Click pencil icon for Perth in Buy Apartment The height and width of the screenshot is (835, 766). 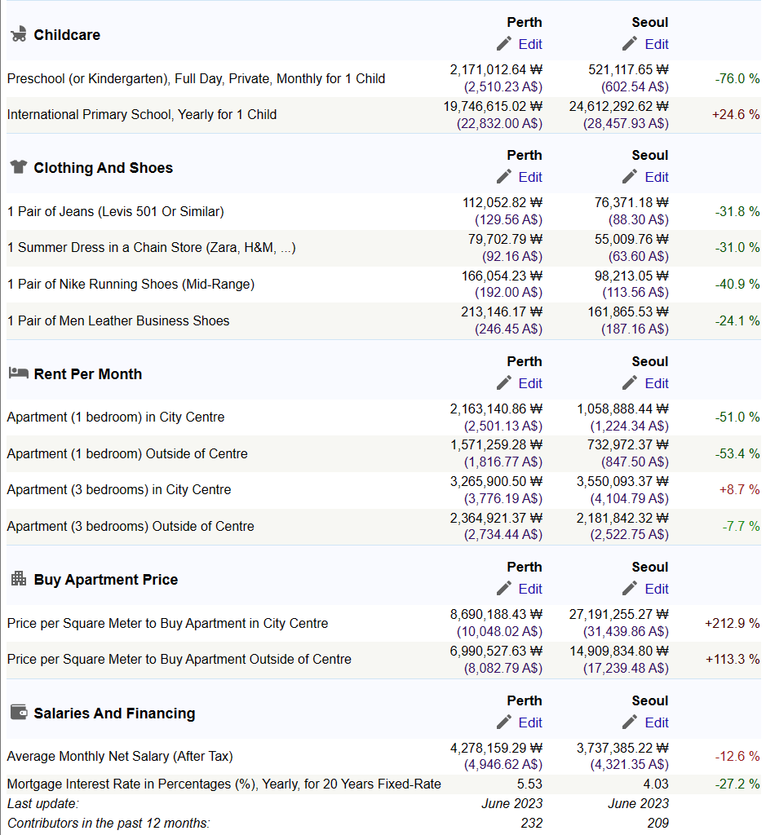[504, 589]
